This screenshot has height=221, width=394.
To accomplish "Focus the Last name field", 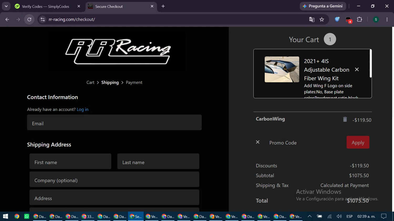I will coord(158,161).
